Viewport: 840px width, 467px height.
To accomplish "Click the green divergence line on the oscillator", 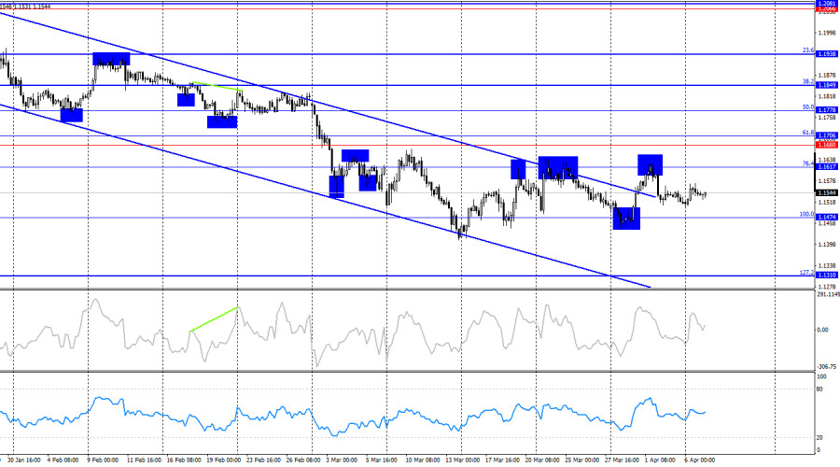I will click(214, 319).
